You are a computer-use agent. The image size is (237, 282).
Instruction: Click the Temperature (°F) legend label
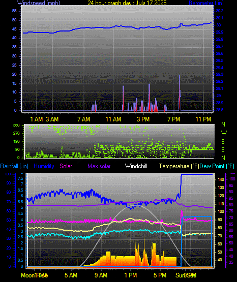179,166
